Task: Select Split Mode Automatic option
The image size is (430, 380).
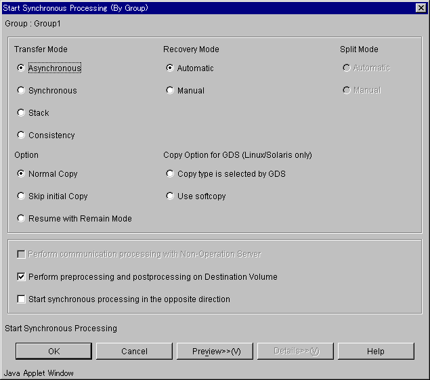Action: [x=347, y=68]
